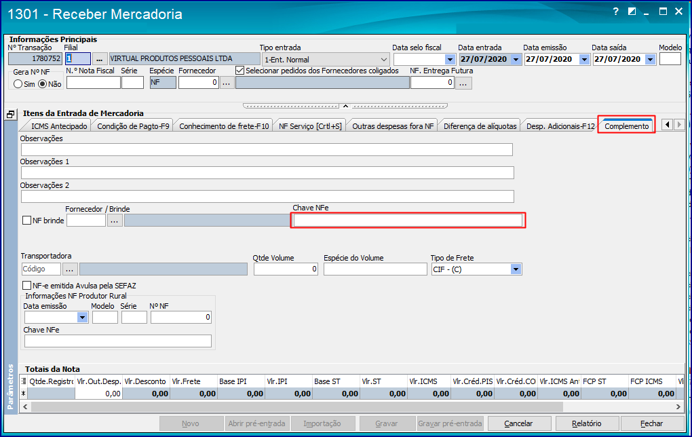Image resolution: width=692 pixels, height=437 pixels.
Task: Click the Vlr.Frete column header
Action: click(x=194, y=381)
